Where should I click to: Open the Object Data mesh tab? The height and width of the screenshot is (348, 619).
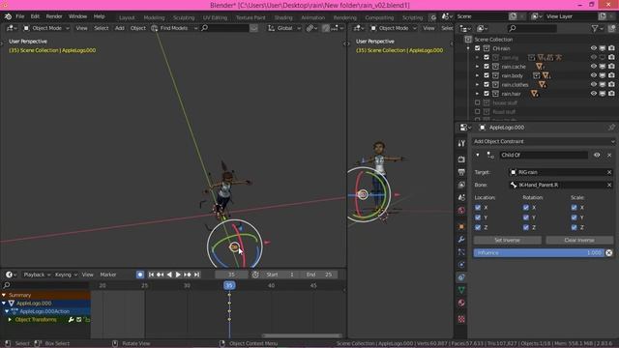click(461, 290)
